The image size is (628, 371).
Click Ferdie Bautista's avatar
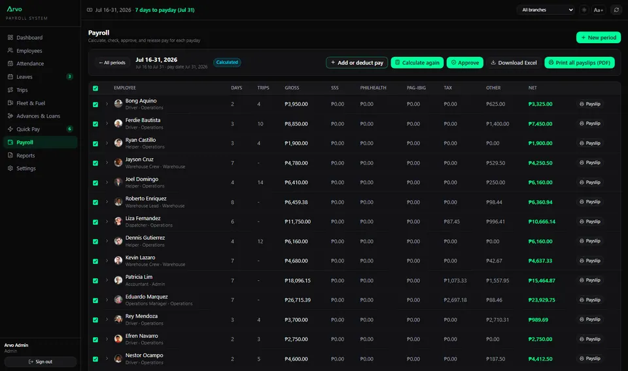(118, 123)
